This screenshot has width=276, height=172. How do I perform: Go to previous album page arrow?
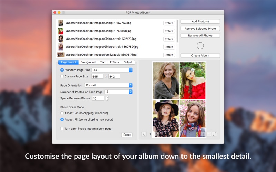coord(144,134)
